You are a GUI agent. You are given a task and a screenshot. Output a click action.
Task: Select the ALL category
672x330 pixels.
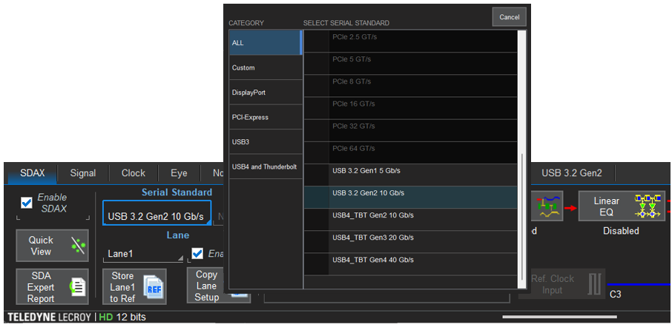pos(266,42)
